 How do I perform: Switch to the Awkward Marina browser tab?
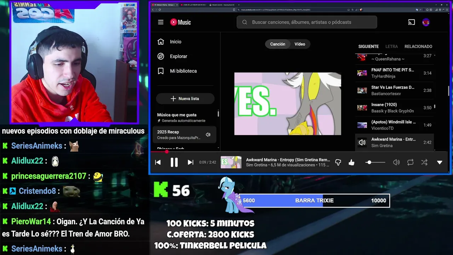[x=164, y=5]
